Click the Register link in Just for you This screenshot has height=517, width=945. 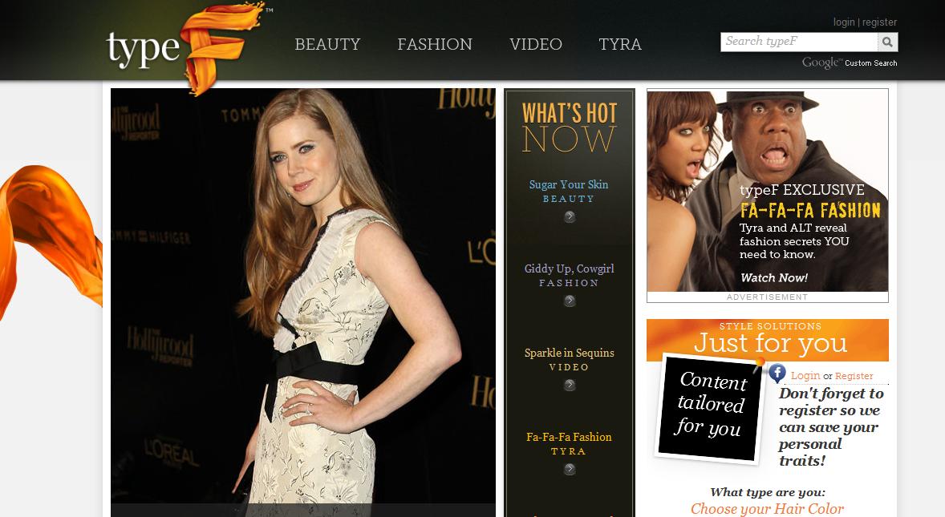(854, 376)
